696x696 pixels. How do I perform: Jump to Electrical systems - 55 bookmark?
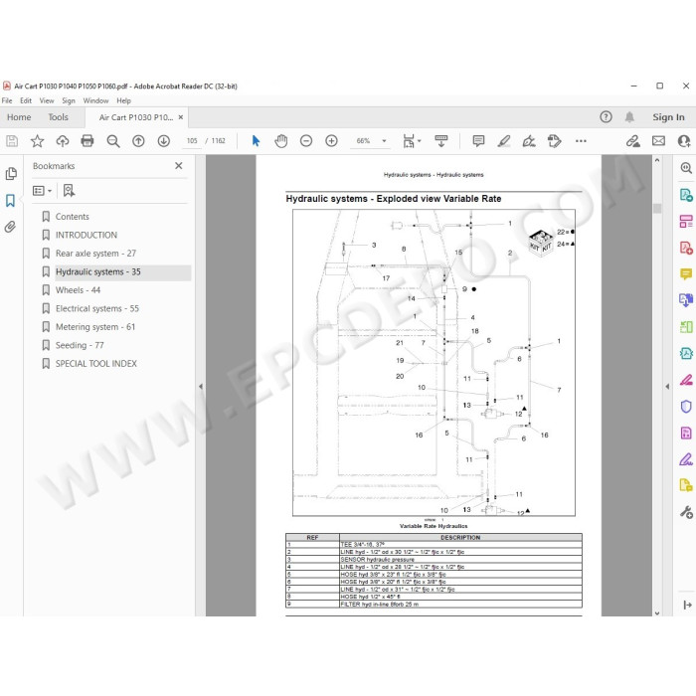pyautogui.click(x=96, y=308)
